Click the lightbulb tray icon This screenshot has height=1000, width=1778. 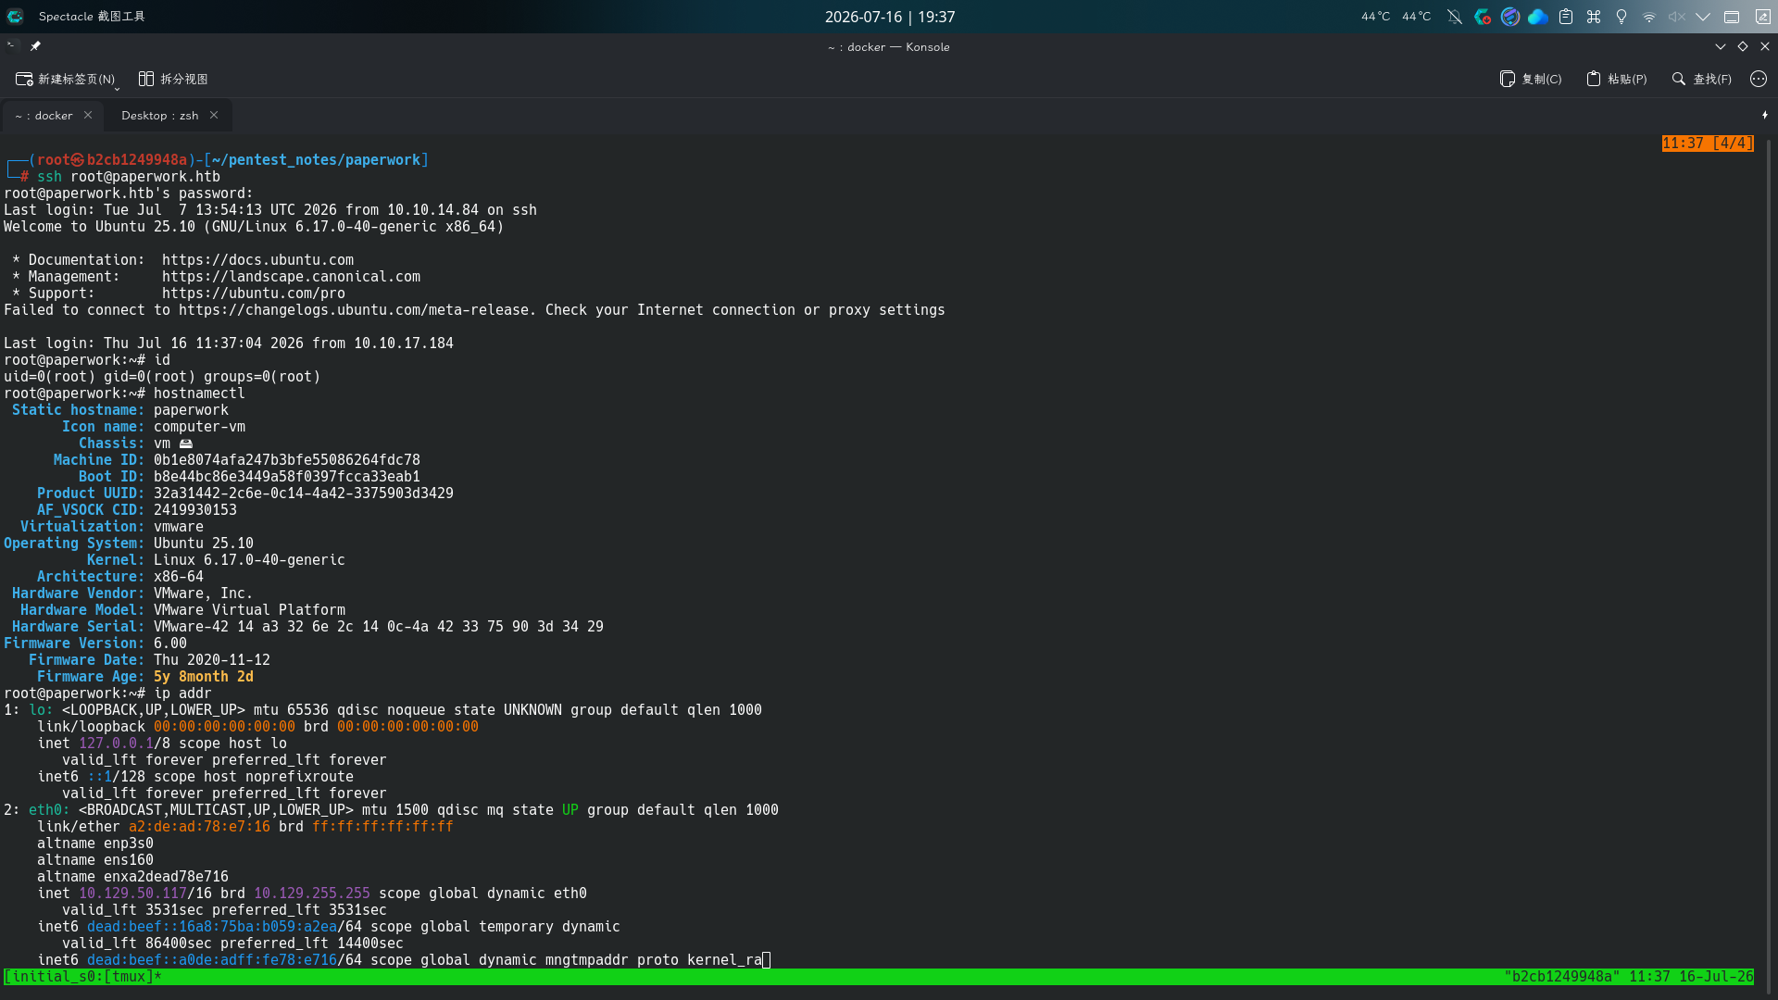click(1621, 17)
